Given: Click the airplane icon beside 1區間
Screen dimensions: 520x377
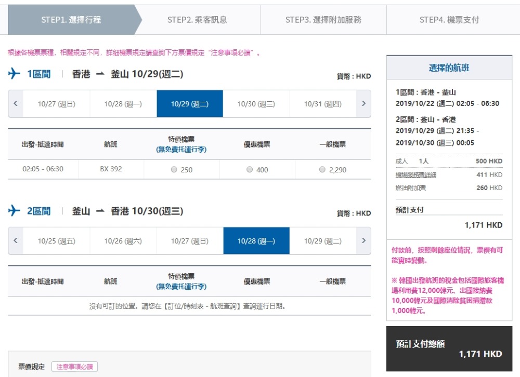Looking at the screenshot, I should coord(14,74).
